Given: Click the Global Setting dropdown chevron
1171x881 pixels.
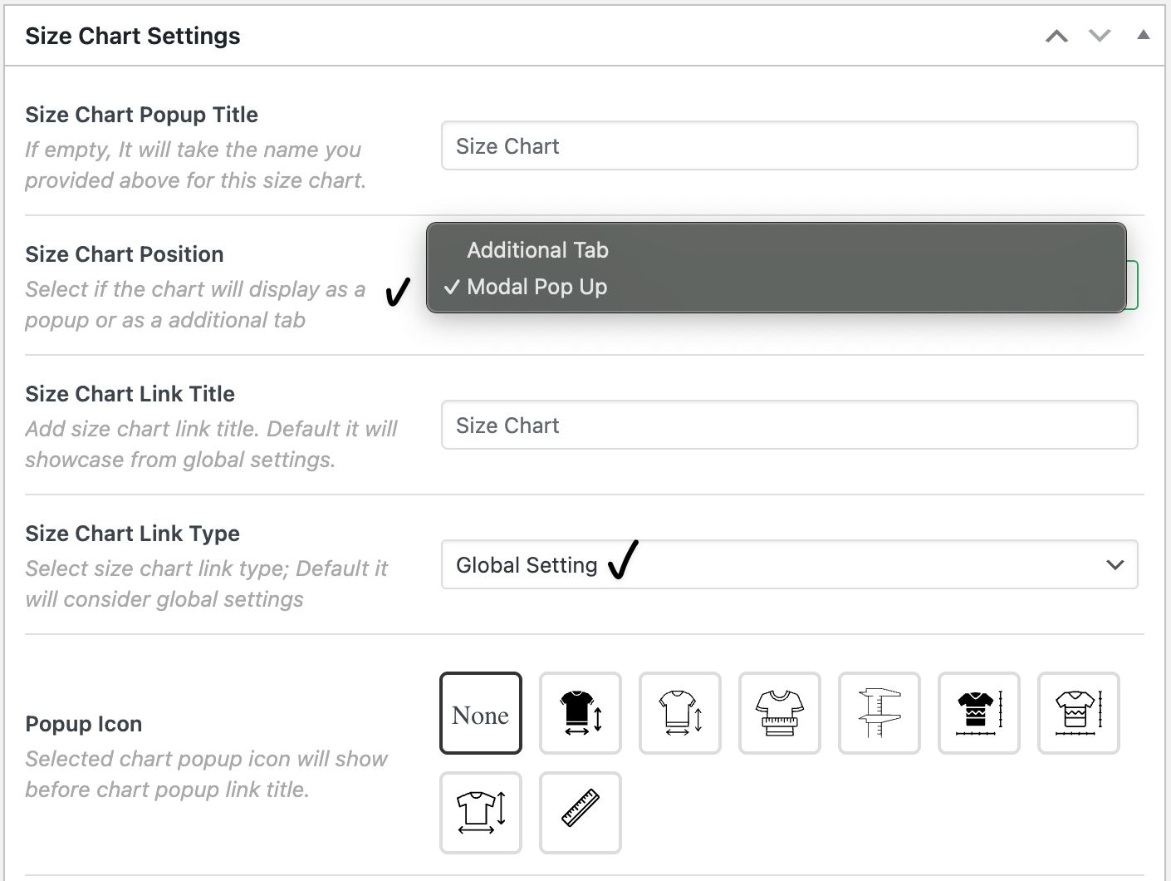Looking at the screenshot, I should click(1115, 564).
